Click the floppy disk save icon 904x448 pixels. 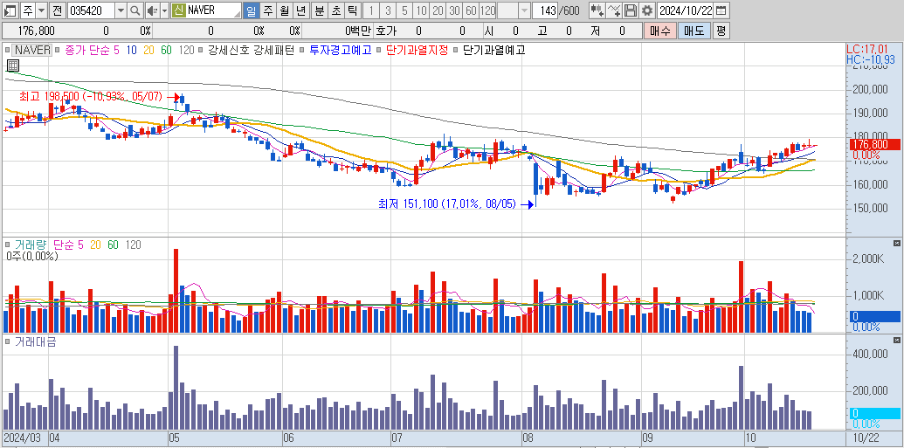631,10
